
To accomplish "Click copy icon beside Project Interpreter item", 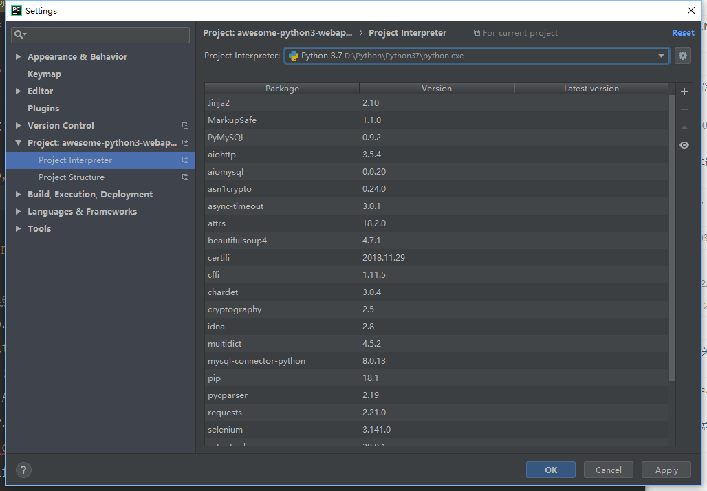I will tap(185, 160).
